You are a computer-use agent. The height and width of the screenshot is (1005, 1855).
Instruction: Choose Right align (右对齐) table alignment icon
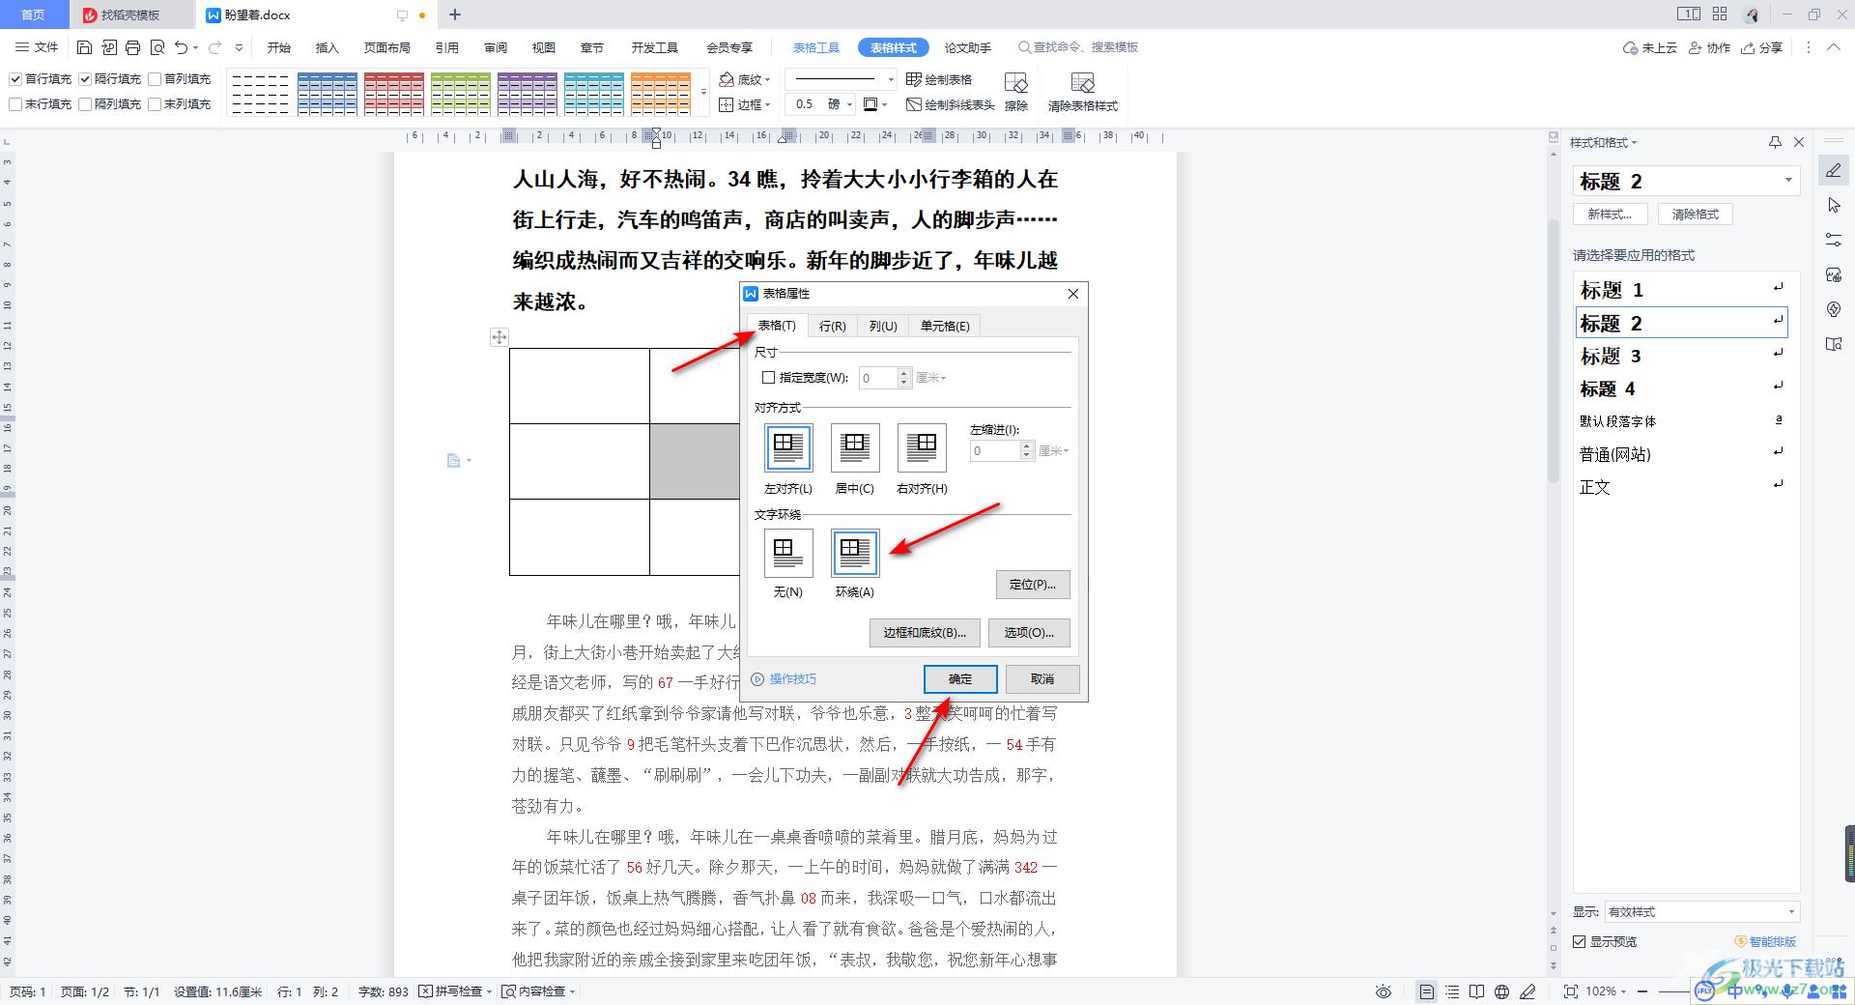(x=922, y=447)
